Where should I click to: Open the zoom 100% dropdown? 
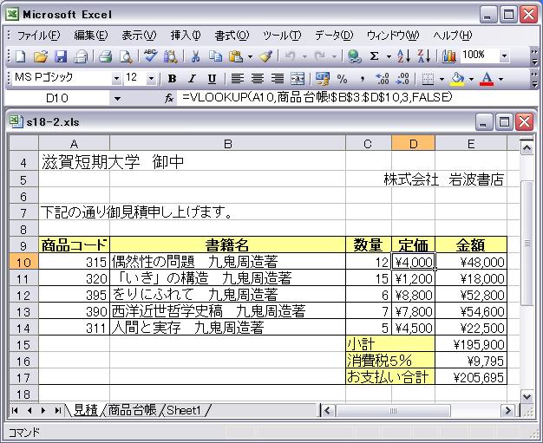505,55
